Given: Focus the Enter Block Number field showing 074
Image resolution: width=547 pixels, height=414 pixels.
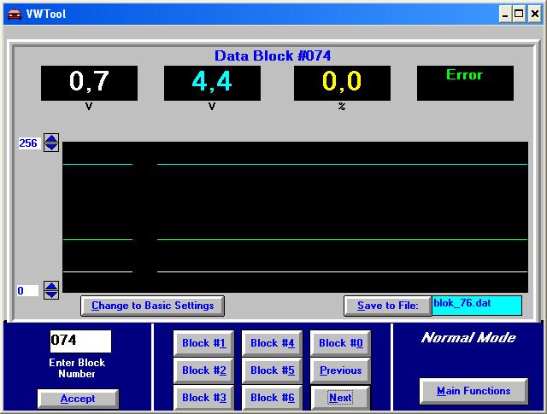Looking at the screenshot, I should pyautogui.click(x=80, y=341).
